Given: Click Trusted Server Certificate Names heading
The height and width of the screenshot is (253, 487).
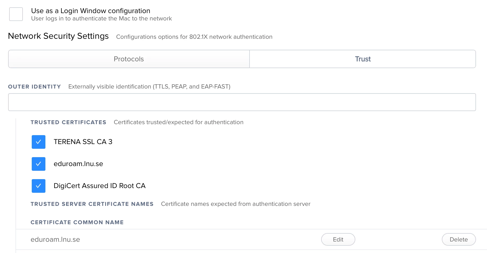Looking at the screenshot, I should (x=92, y=204).
